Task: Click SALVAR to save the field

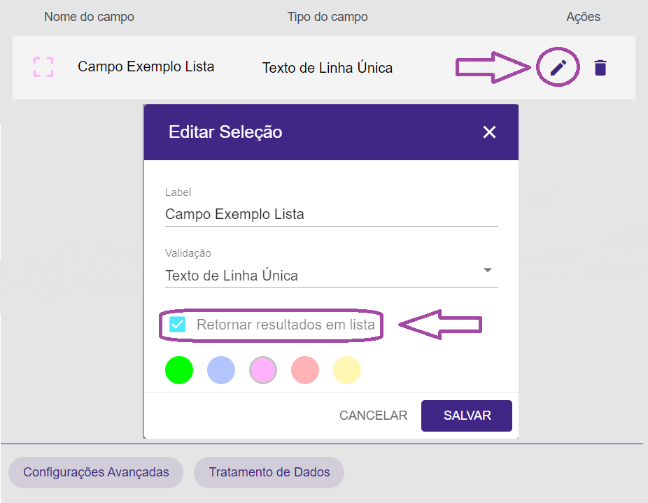Action: 466,415
